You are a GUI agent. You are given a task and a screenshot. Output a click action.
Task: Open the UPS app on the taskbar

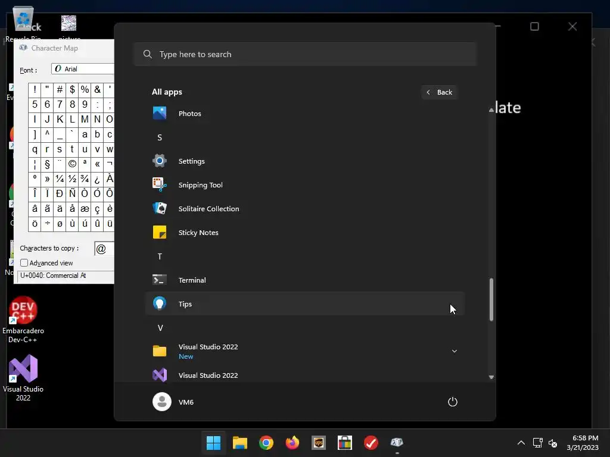[x=319, y=443]
